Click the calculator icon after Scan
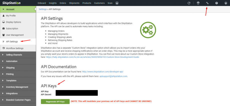Viewport: 230px width, 106px height. (x=117, y=3)
